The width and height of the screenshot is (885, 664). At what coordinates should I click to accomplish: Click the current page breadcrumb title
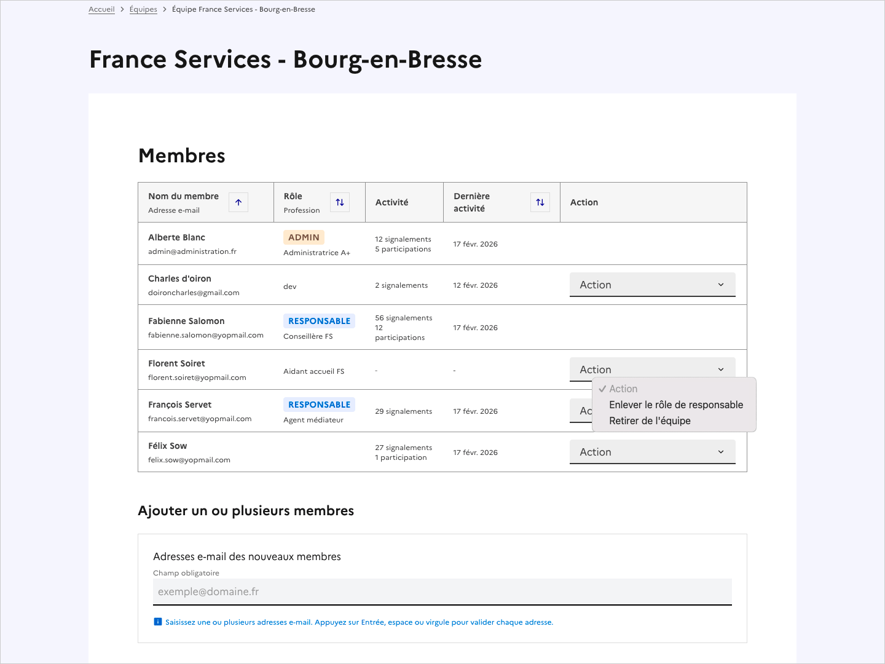click(243, 9)
